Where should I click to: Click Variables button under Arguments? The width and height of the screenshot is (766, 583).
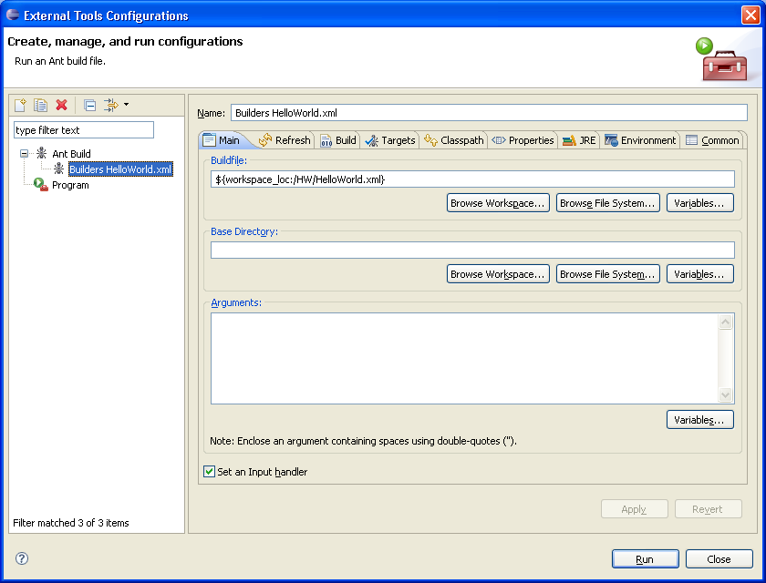699,420
